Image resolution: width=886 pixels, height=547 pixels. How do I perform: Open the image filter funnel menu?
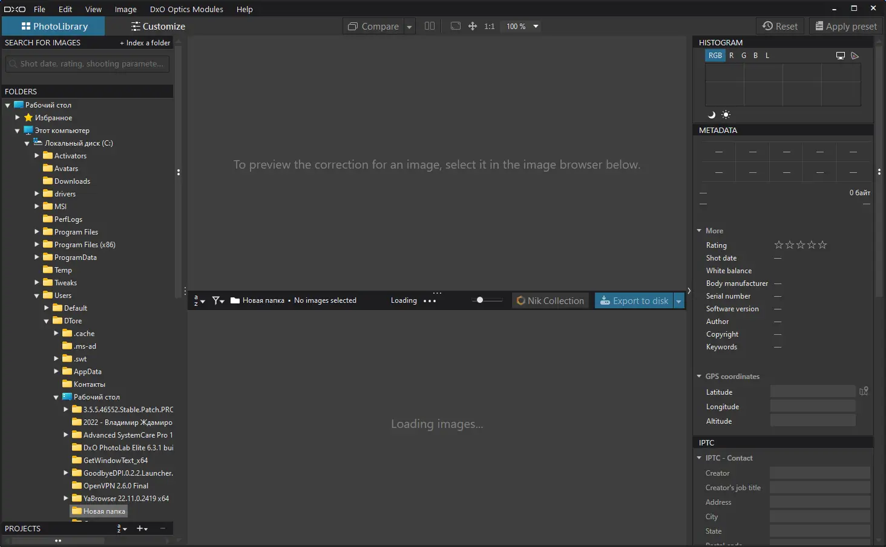point(218,300)
